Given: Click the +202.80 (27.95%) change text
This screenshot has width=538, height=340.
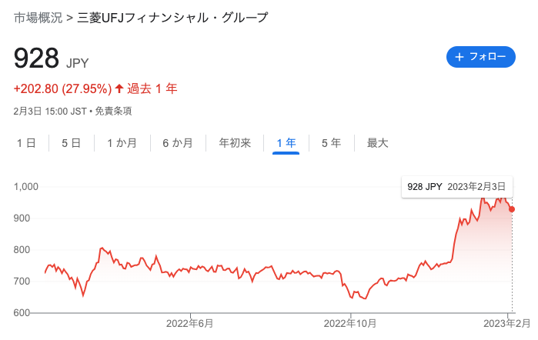Looking at the screenshot, I should 63,89.
